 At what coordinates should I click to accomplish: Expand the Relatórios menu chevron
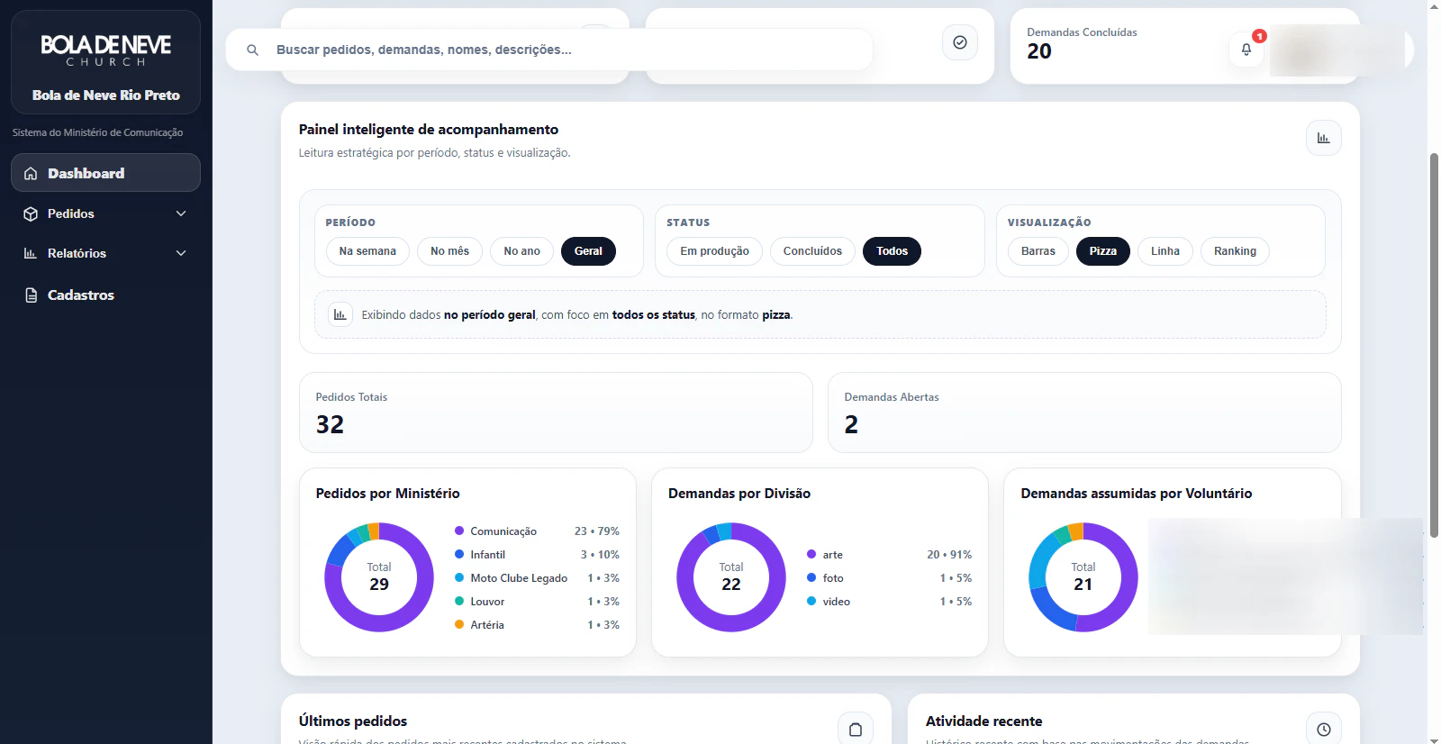click(181, 253)
